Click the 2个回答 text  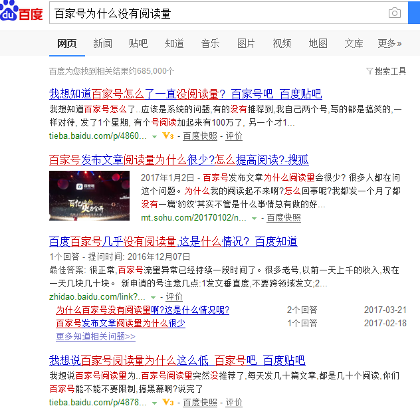(x=302, y=310)
